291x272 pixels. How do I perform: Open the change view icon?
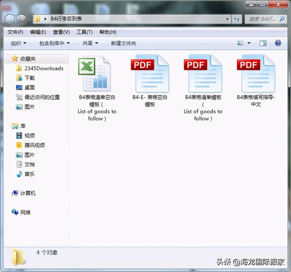click(x=240, y=43)
